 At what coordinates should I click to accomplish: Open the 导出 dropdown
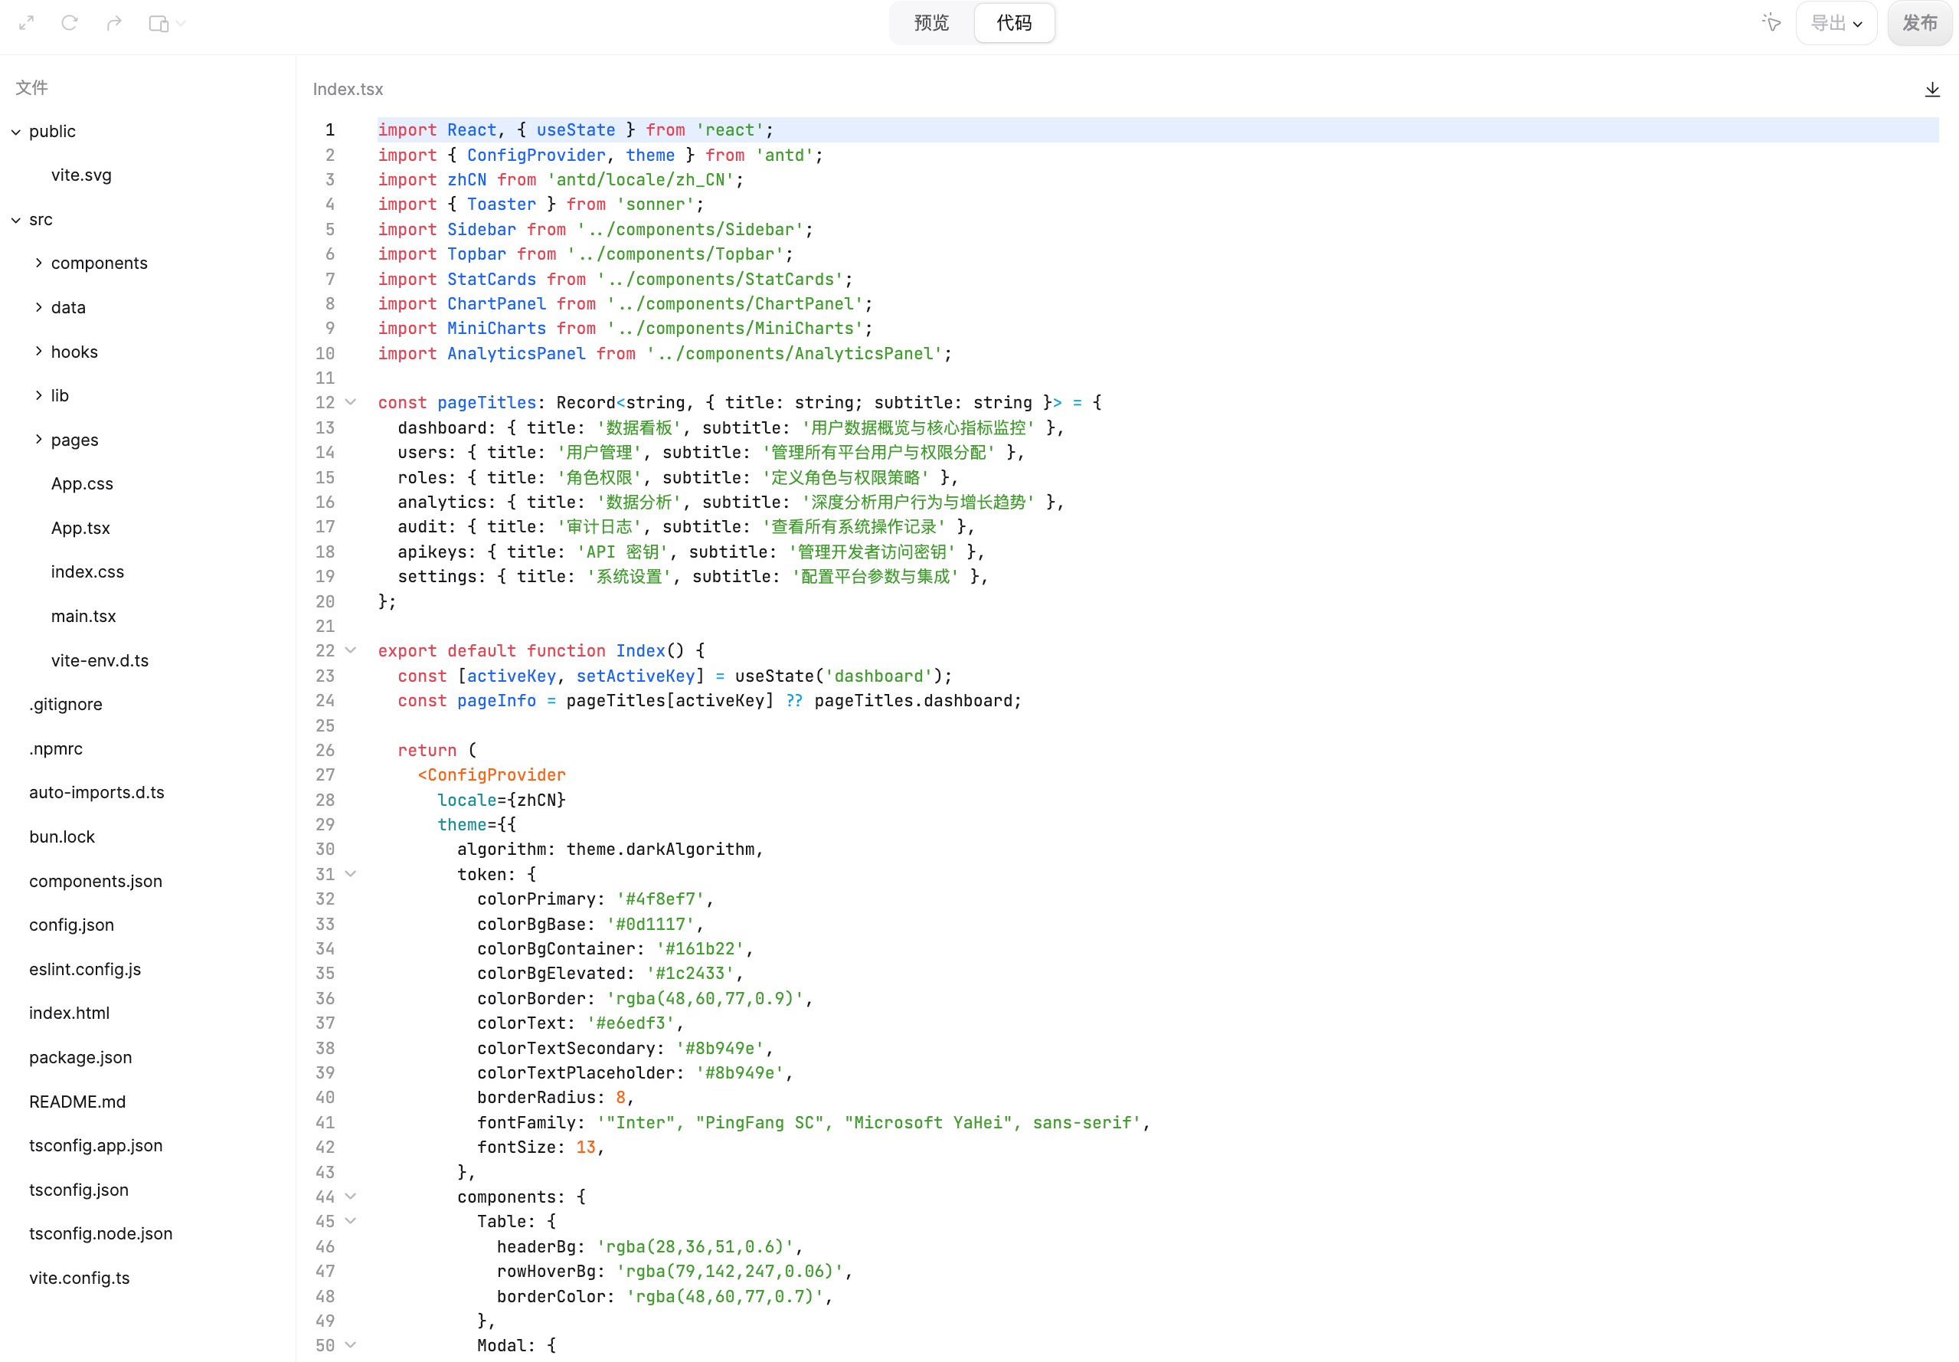click(1836, 23)
